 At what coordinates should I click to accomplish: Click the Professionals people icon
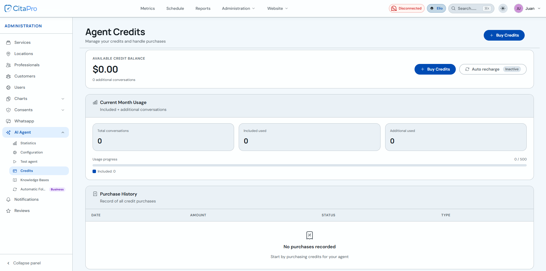[8, 65]
